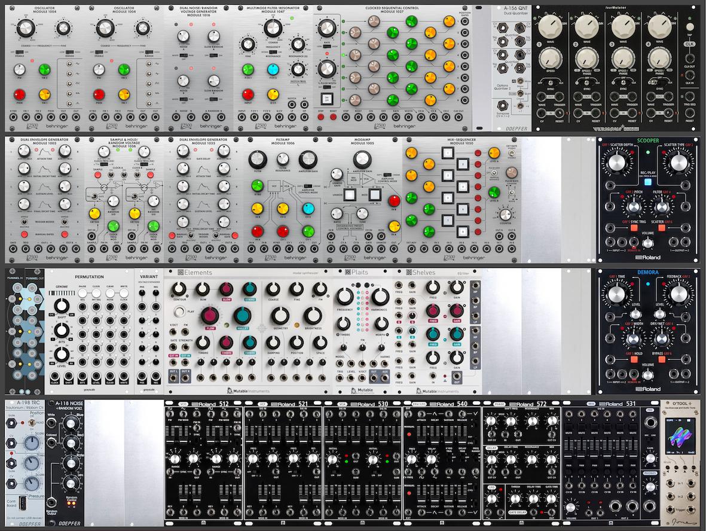Click the HOLD button on Demora

tap(634, 359)
